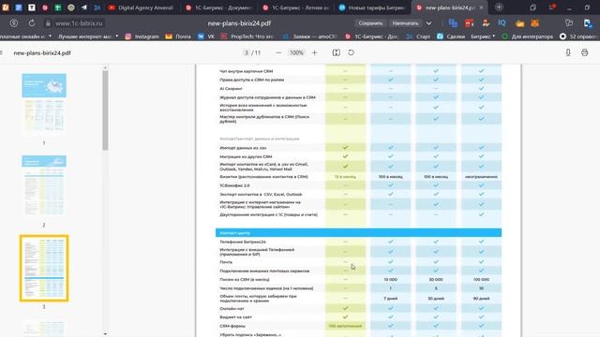Image resolution: width=600 pixels, height=337 pixels.
Task: Open the blue translate extension icon
Action: pos(453,23)
